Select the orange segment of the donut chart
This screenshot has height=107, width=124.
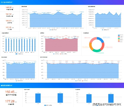click(91, 47)
